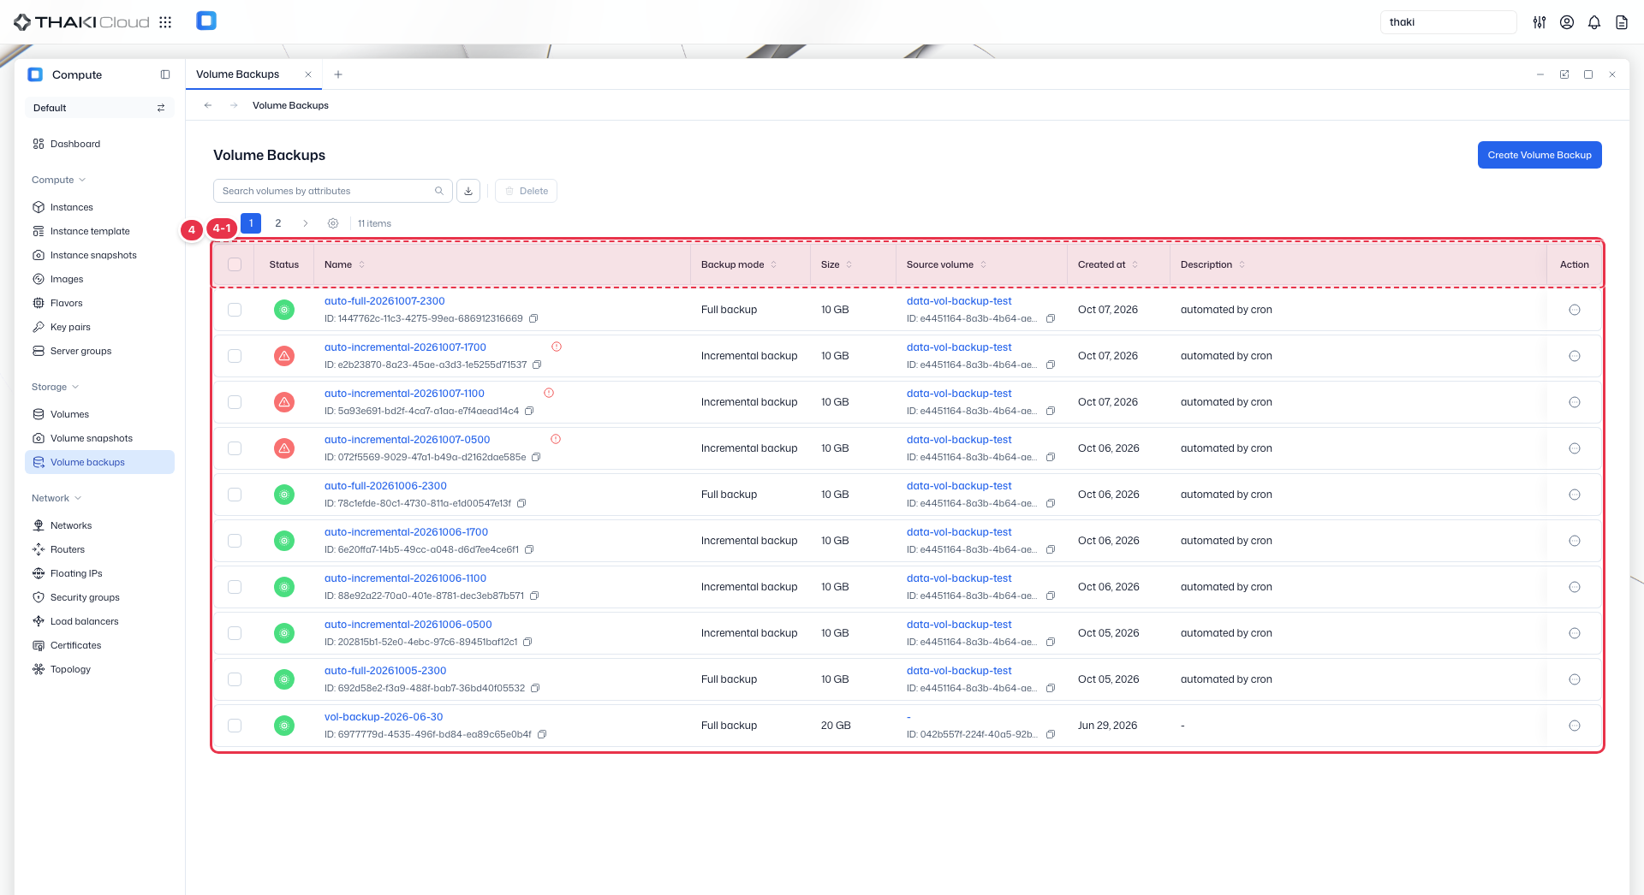Check the auto-full-20261006-2300 row checkbox

tap(235, 495)
